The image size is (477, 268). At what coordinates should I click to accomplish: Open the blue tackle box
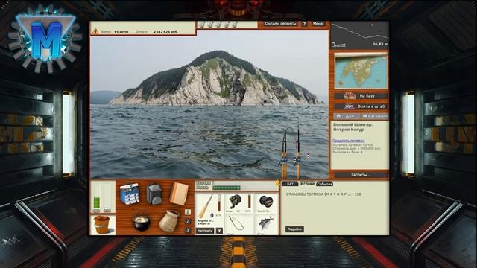(x=130, y=194)
